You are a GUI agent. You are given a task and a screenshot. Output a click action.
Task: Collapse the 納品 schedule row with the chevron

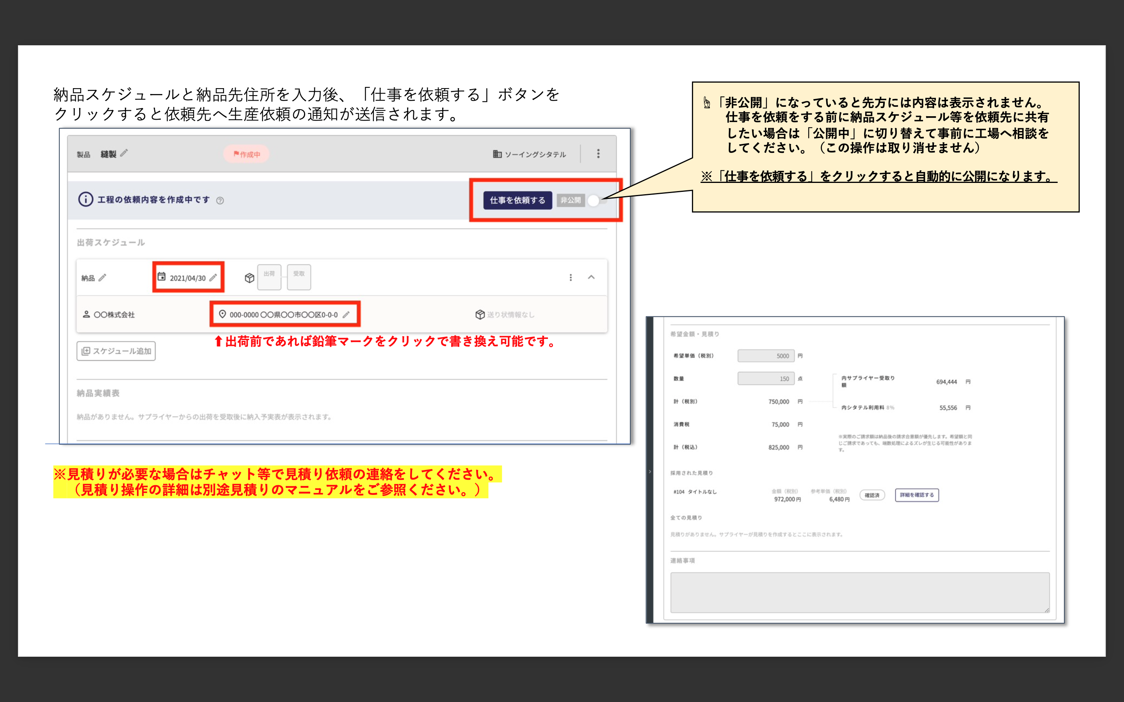click(x=591, y=277)
